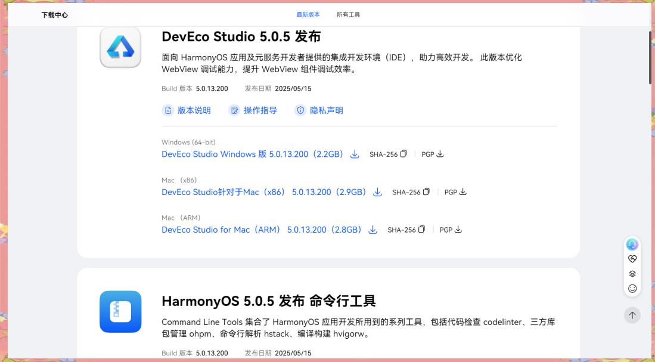The height and width of the screenshot is (362, 655).
Task: Click SHA-256 label in Mac (ARM) row
Action: coord(402,230)
